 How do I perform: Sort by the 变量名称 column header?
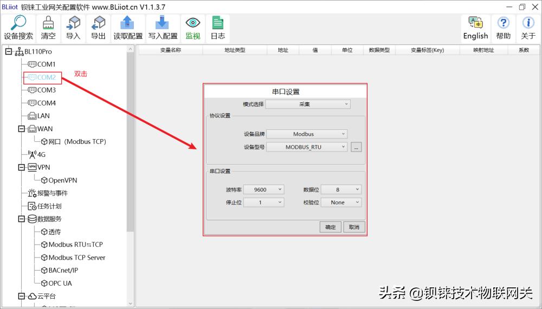tap(170, 50)
